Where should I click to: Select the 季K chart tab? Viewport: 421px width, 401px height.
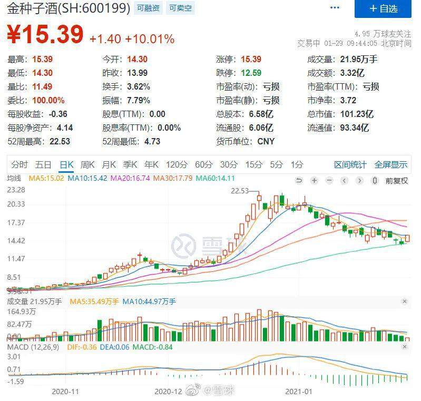pyautogui.click(x=130, y=164)
